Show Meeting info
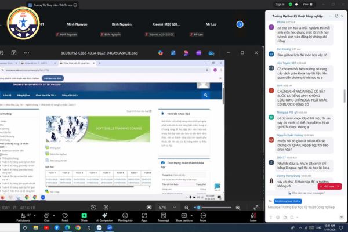This screenshot has width=348, height=232. tap(125, 216)
